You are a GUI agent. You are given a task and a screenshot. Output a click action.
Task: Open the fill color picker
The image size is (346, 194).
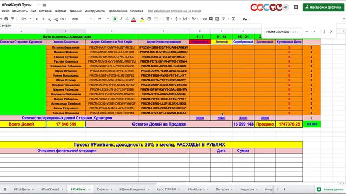point(142,19)
